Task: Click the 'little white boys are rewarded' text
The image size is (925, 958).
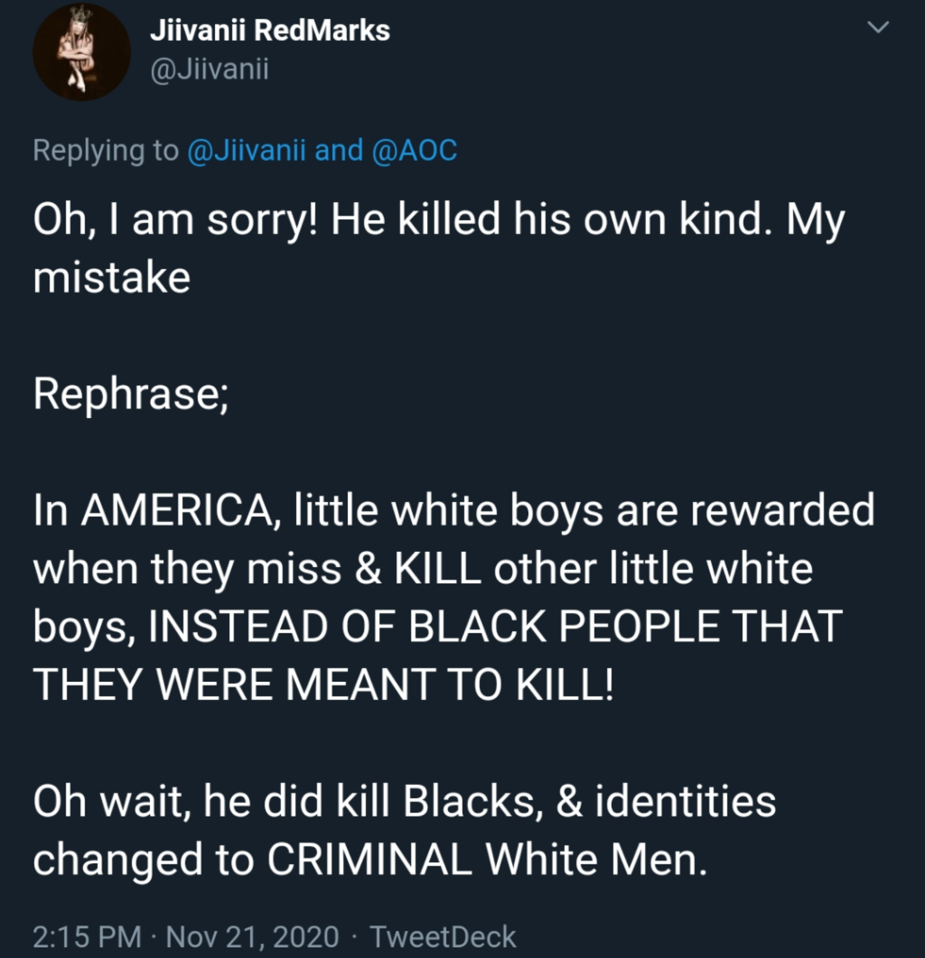Action: [584, 511]
